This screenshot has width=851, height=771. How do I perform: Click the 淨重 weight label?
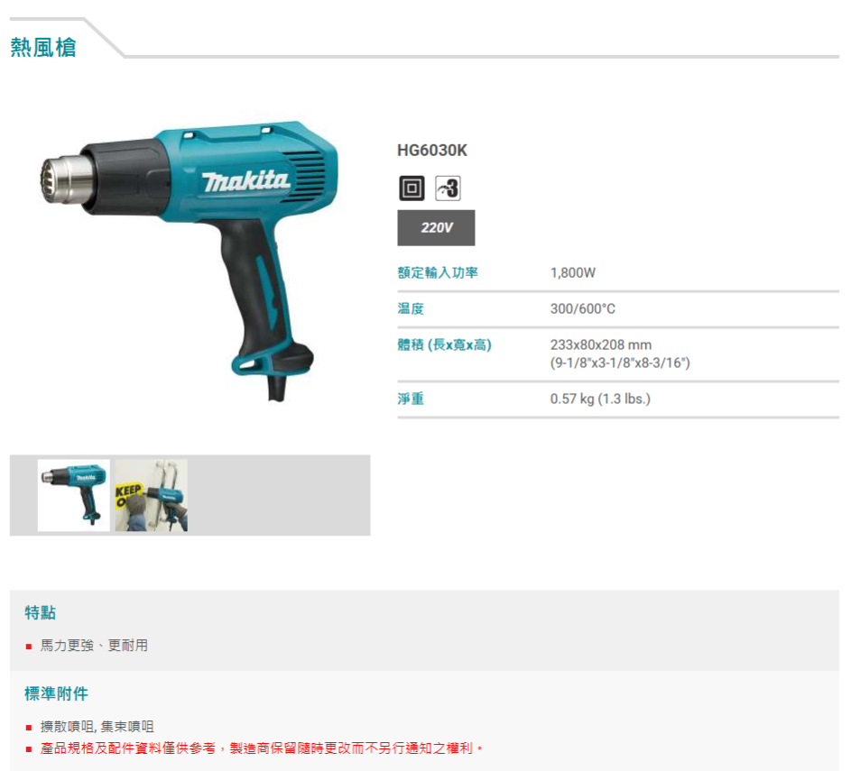pos(411,399)
